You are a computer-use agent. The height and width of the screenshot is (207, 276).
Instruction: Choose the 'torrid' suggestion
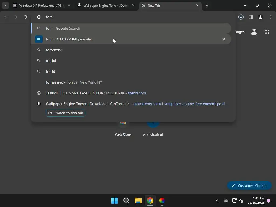(x=131, y=71)
